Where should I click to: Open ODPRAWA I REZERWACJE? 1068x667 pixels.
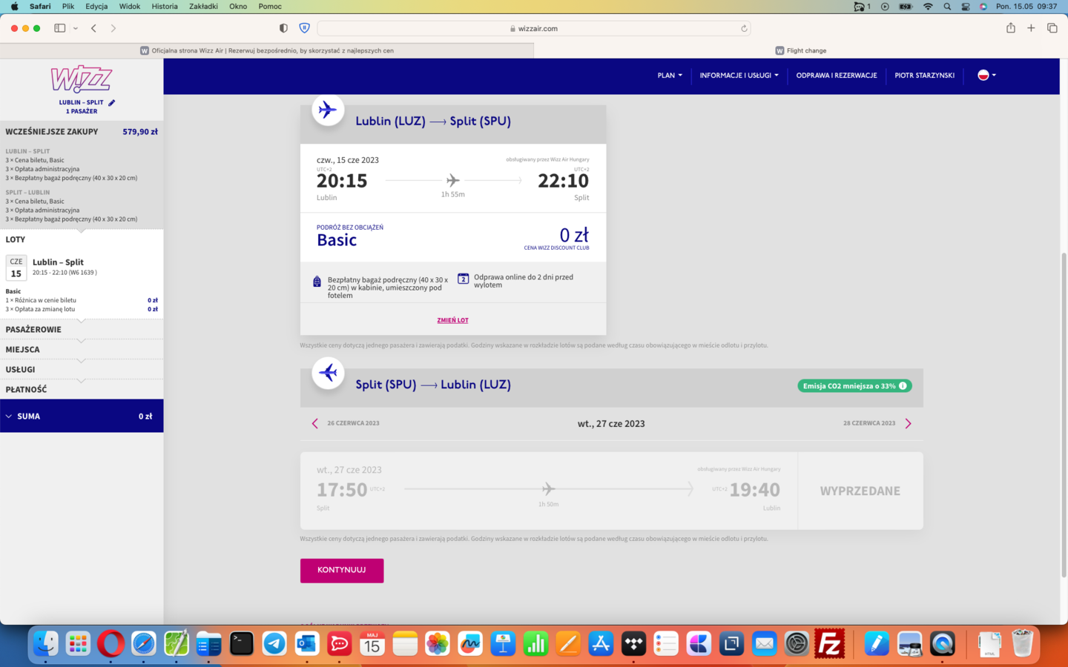837,76
